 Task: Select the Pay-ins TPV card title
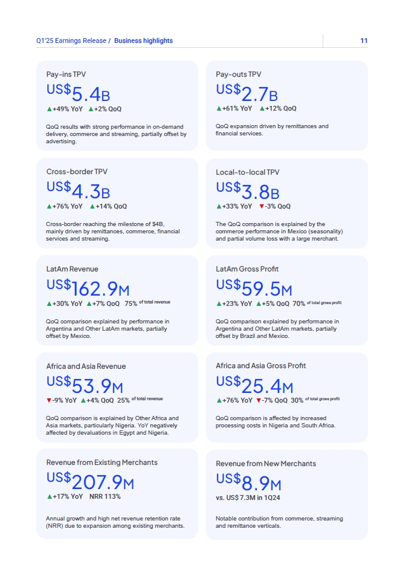click(x=66, y=74)
